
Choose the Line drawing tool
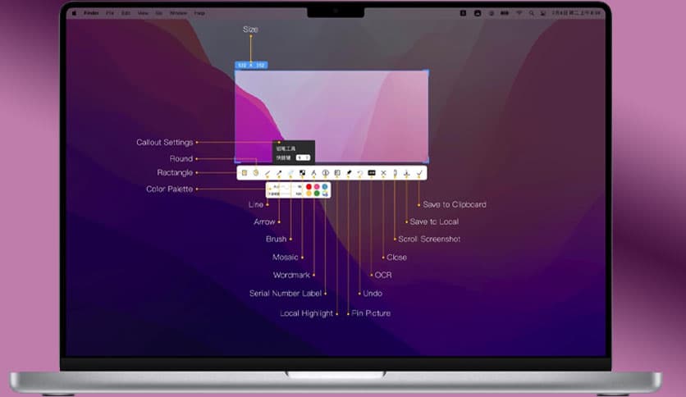pos(268,173)
